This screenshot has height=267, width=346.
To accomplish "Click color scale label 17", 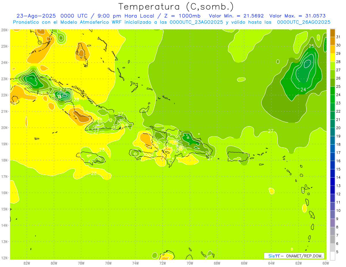I will (x=338, y=152).
